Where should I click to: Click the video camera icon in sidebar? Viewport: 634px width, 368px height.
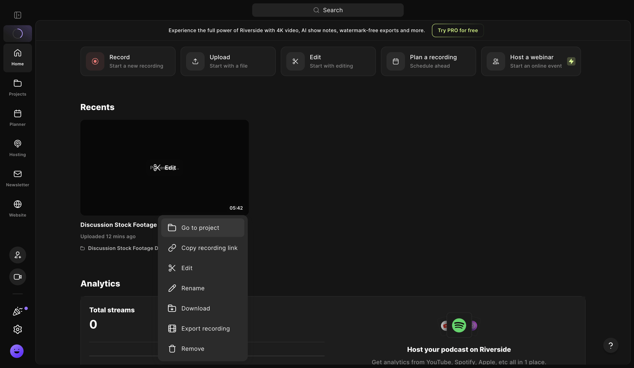pyautogui.click(x=18, y=277)
